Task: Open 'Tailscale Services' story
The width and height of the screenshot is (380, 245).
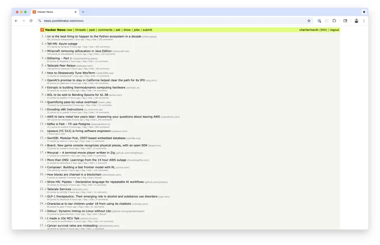Action: [59, 189]
